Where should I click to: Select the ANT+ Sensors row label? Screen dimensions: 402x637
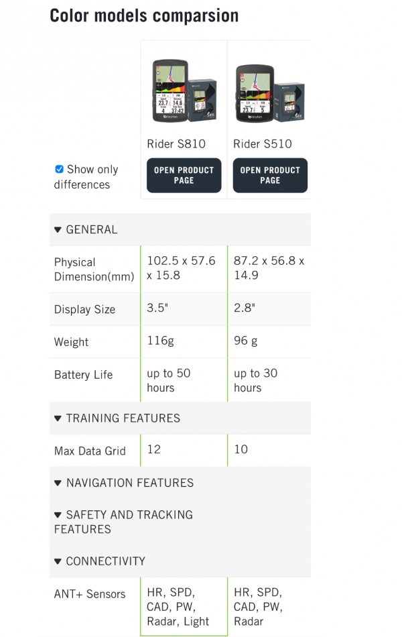[90, 593]
